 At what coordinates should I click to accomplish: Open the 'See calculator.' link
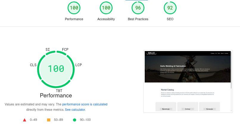click(75, 110)
